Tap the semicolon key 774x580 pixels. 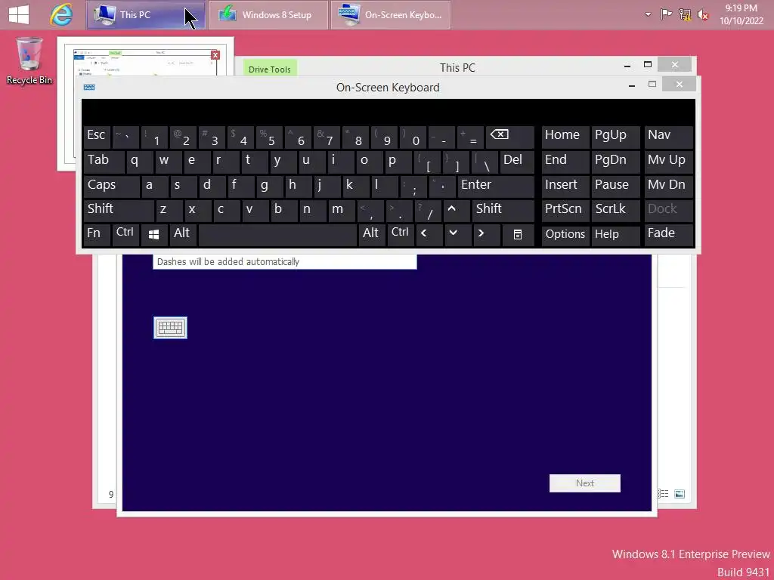coord(413,186)
